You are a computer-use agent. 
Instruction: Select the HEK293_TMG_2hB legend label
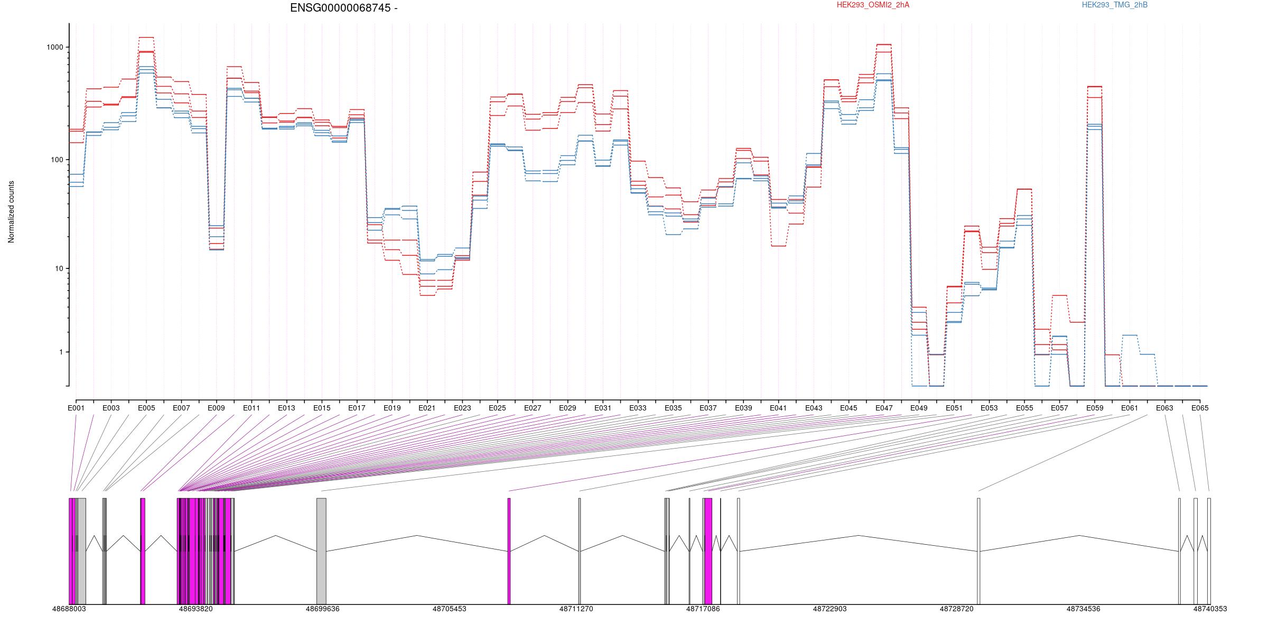tap(1115, 5)
